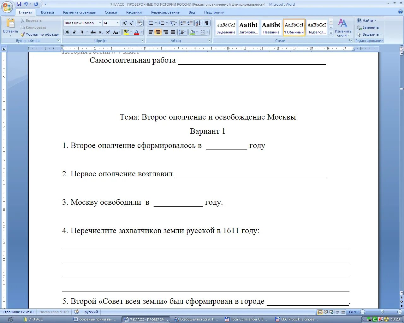Image resolution: width=404 pixels, height=323 pixels.
Task: Toggle italic formatting (К)
Action: tap(74, 32)
